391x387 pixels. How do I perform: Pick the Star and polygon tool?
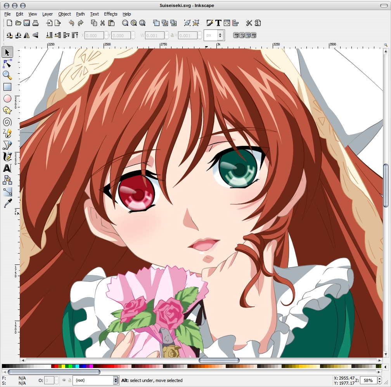coord(7,110)
